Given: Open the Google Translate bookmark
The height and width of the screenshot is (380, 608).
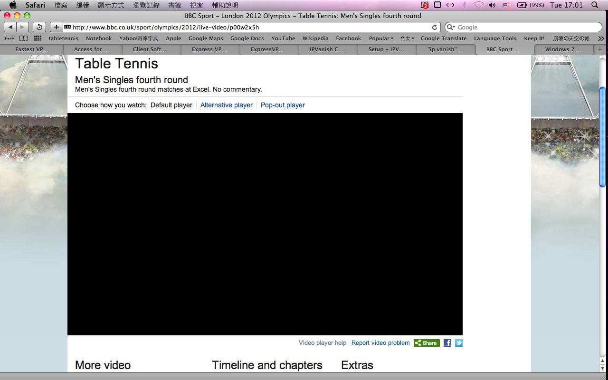Looking at the screenshot, I should coord(444,38).
